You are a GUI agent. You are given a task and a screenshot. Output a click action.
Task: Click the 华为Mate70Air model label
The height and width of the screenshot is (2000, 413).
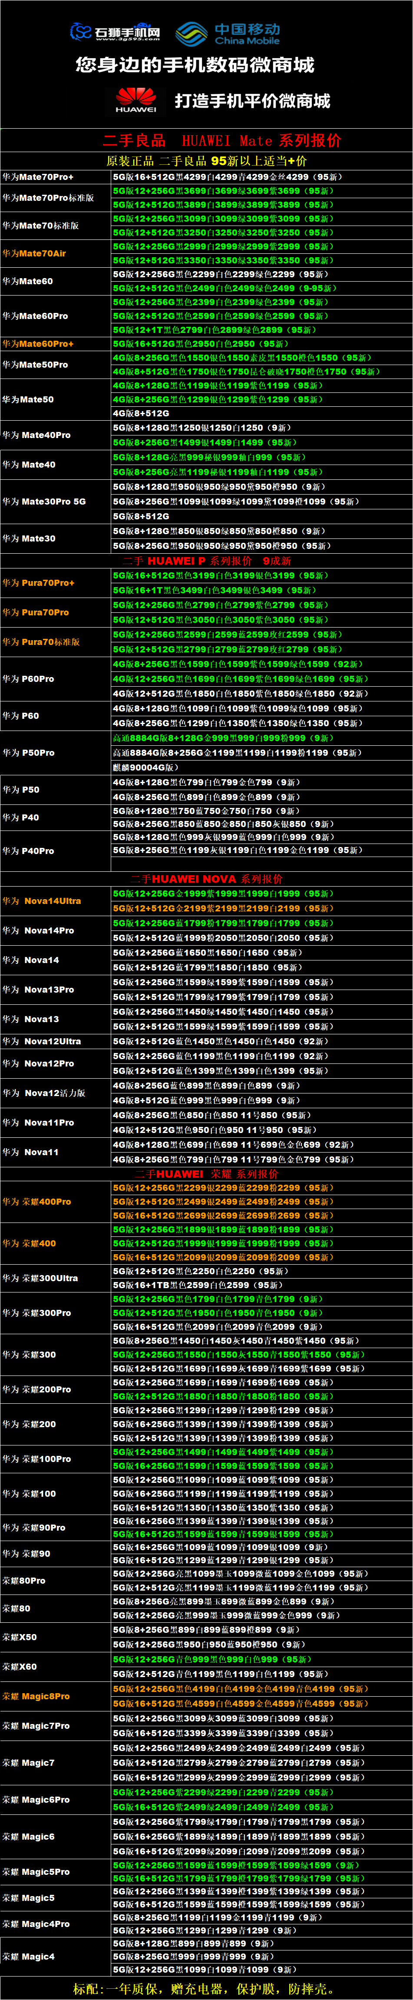pyautogui.click(x=34, y=253)
